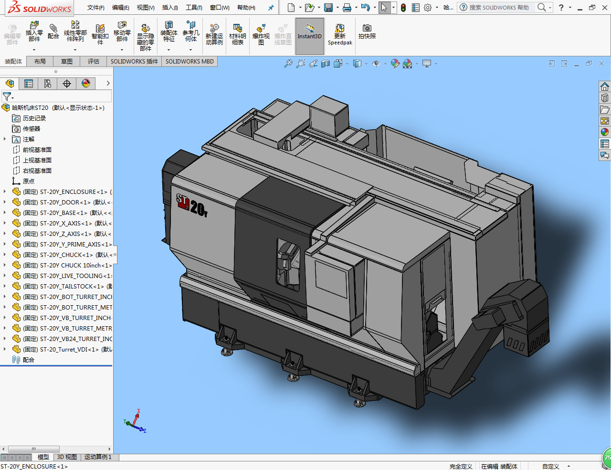This screenshot has width=611, height=470.
Task: Click the Mate (配合) tool in ribbon
Action: point(53,31)
